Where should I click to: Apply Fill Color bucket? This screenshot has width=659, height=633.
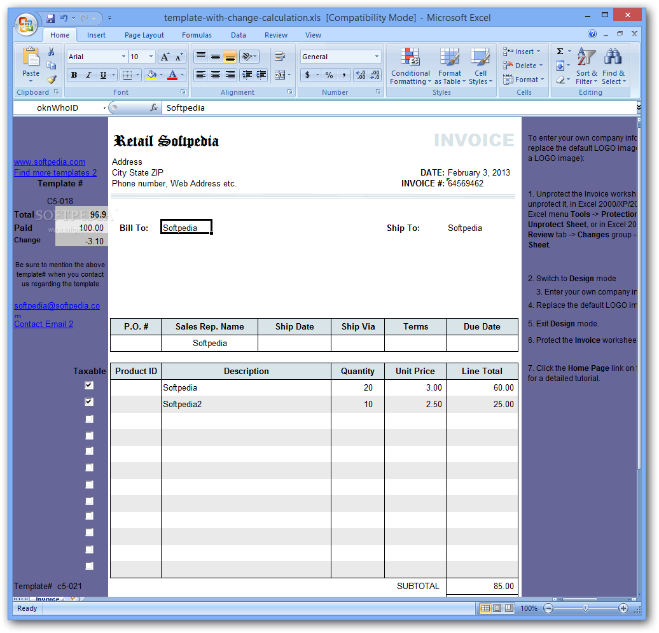coord(151,75)
